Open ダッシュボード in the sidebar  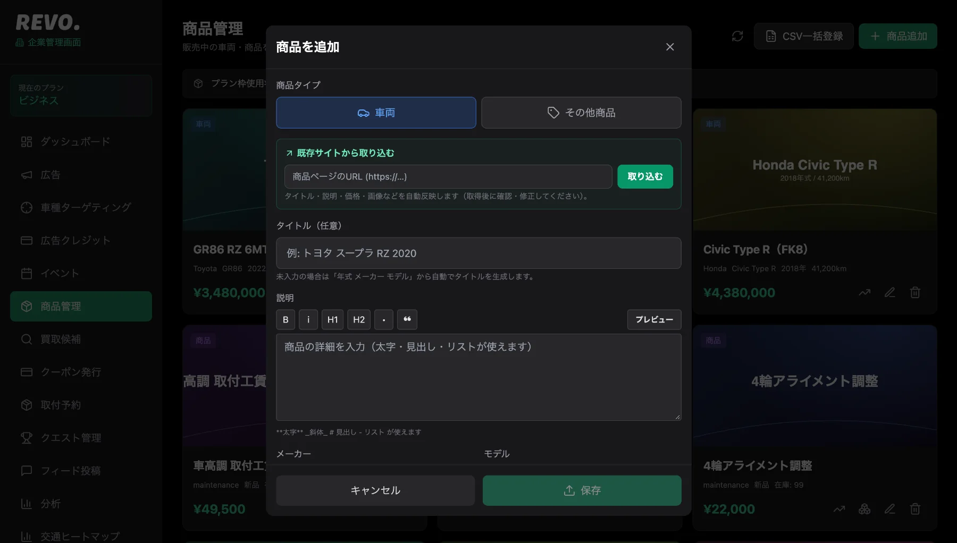click(x=81, y=141)
